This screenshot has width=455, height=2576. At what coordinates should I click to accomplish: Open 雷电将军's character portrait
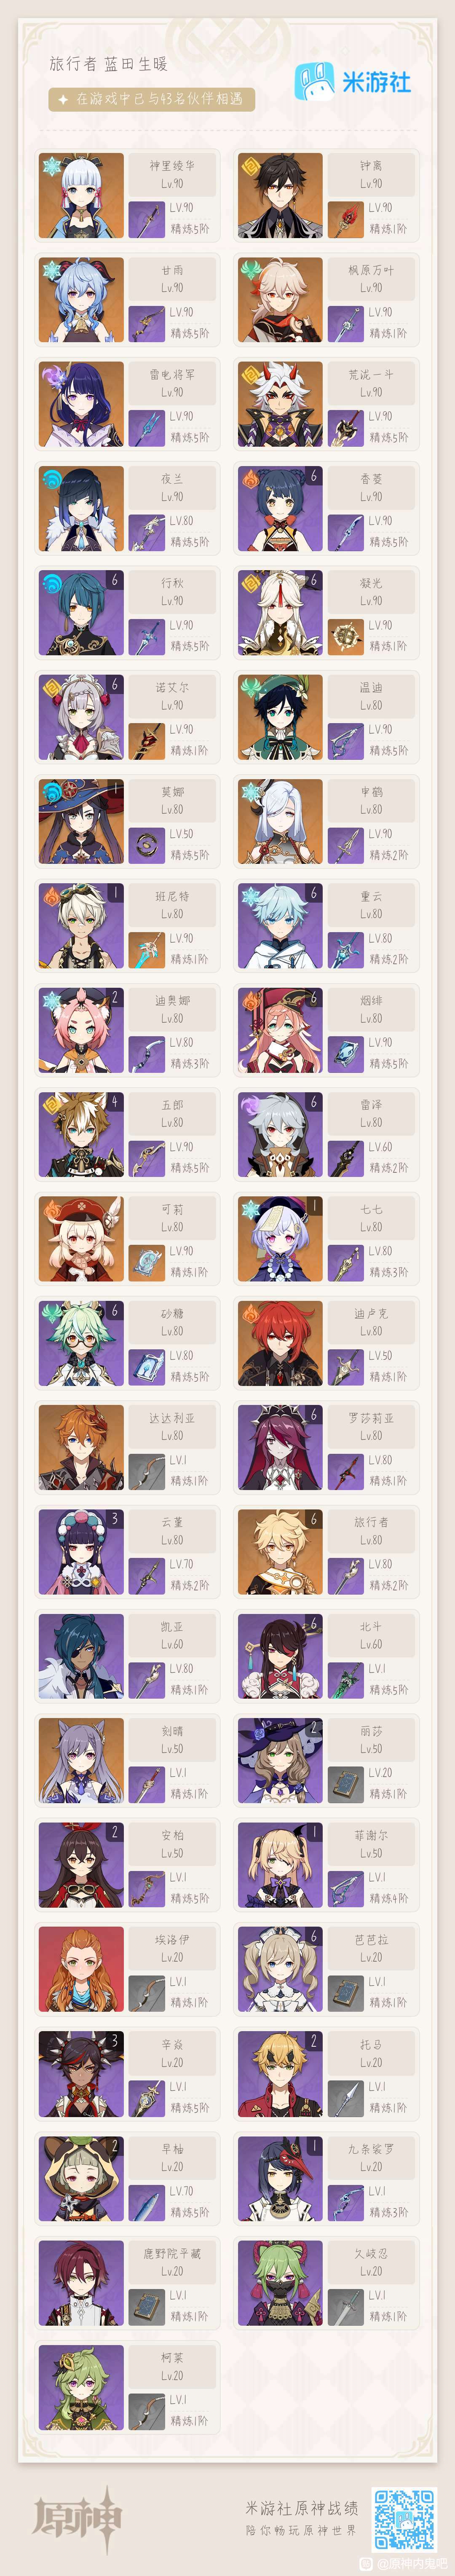[81, 404]
